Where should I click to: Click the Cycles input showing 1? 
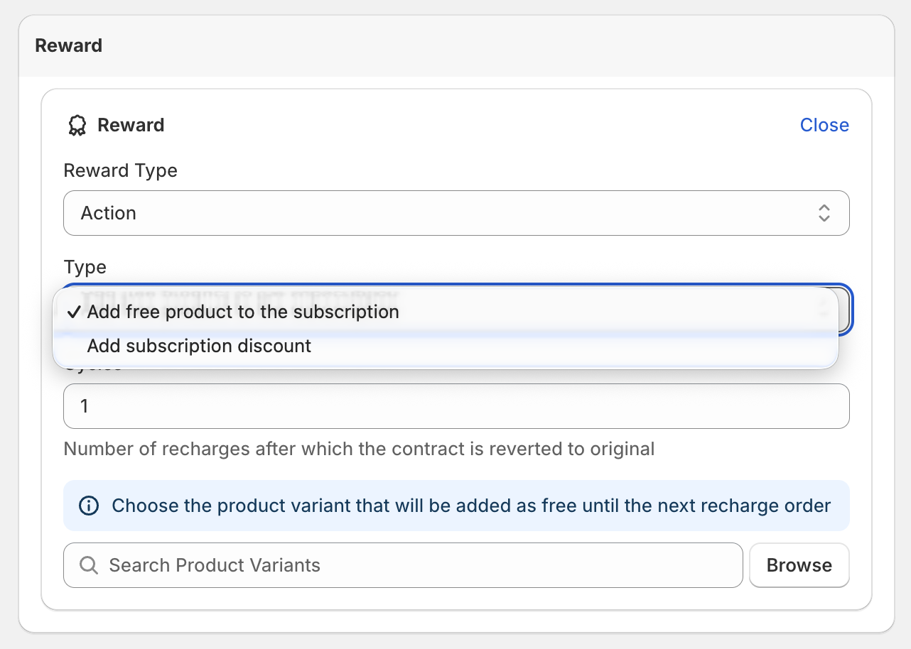click(x=455, y=406)
